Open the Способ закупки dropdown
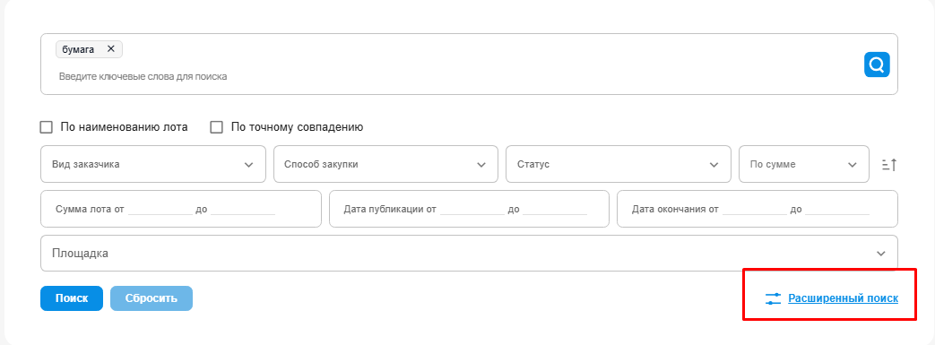Image resolution: width=935 pixels, height=345 pixels. click(385, 164)
